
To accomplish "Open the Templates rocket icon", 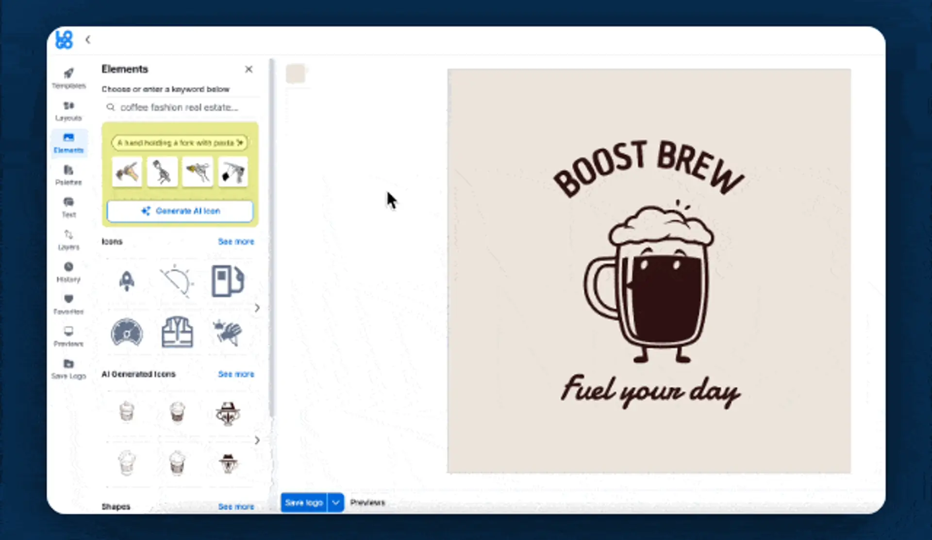I will 68,74.
